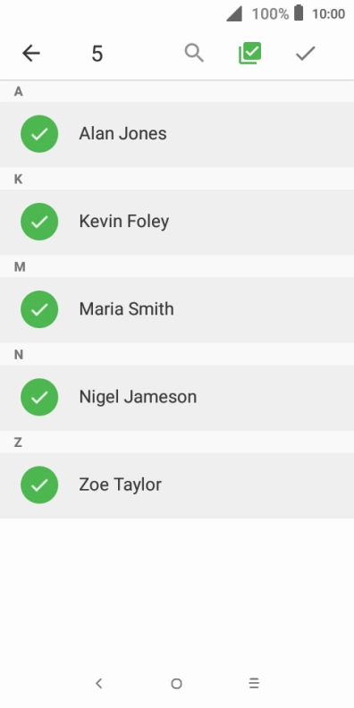Open the recent apps navigation button
The image size is (354, 708).
[x=254, y=683]
